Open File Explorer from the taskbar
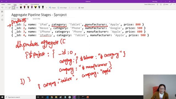This screenshot has height=99, width=176. pos(56,97)
